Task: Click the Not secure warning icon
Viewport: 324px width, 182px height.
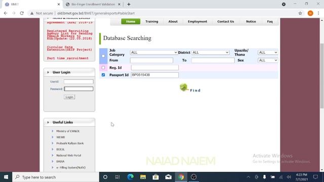Action: [32, 13]
